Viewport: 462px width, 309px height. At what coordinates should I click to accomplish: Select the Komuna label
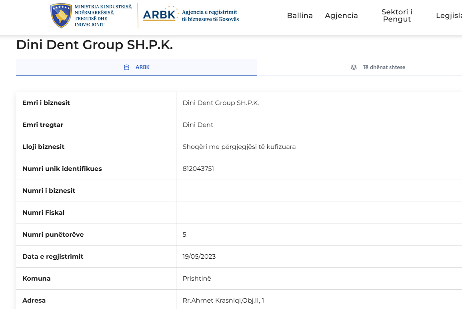point(36,278)
